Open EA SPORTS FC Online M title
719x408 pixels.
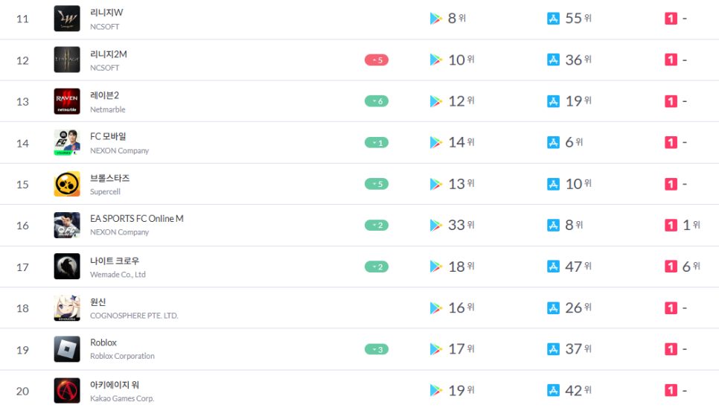coord(137,219)
